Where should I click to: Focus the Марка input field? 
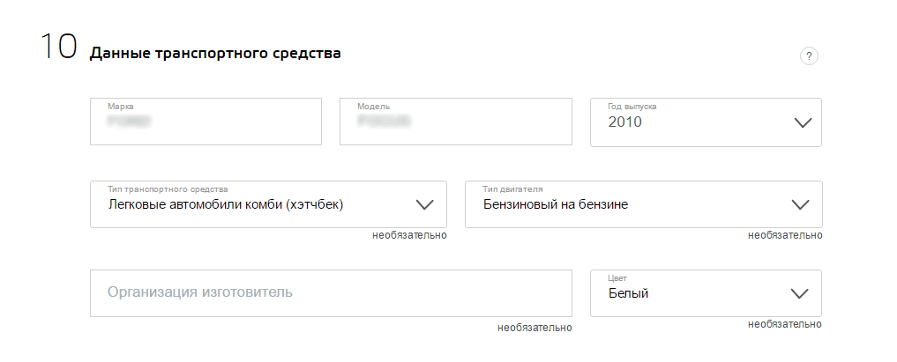pos(206,122)
